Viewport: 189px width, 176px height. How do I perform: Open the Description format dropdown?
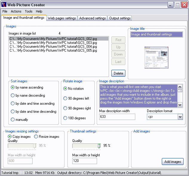180,117
